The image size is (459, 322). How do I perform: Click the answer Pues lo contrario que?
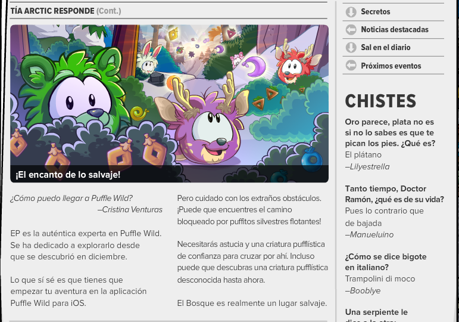(384, 211)
